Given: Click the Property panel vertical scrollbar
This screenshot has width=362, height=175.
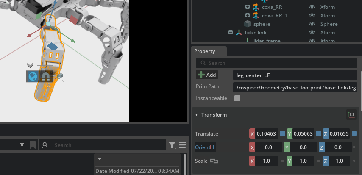Looking at the screenshot, I should pyautogui.click(x=361, y=91).
